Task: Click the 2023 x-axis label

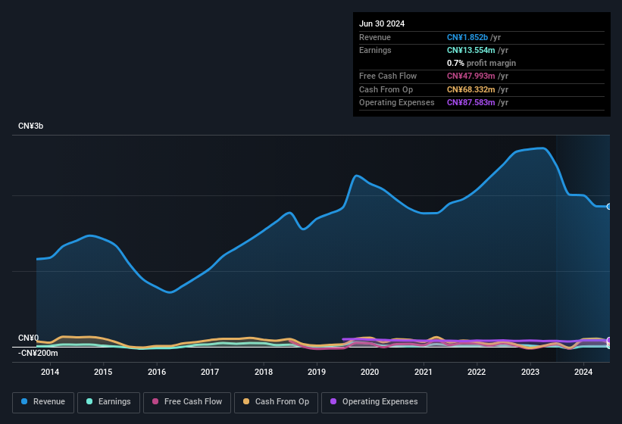Action: click(530, 372)
